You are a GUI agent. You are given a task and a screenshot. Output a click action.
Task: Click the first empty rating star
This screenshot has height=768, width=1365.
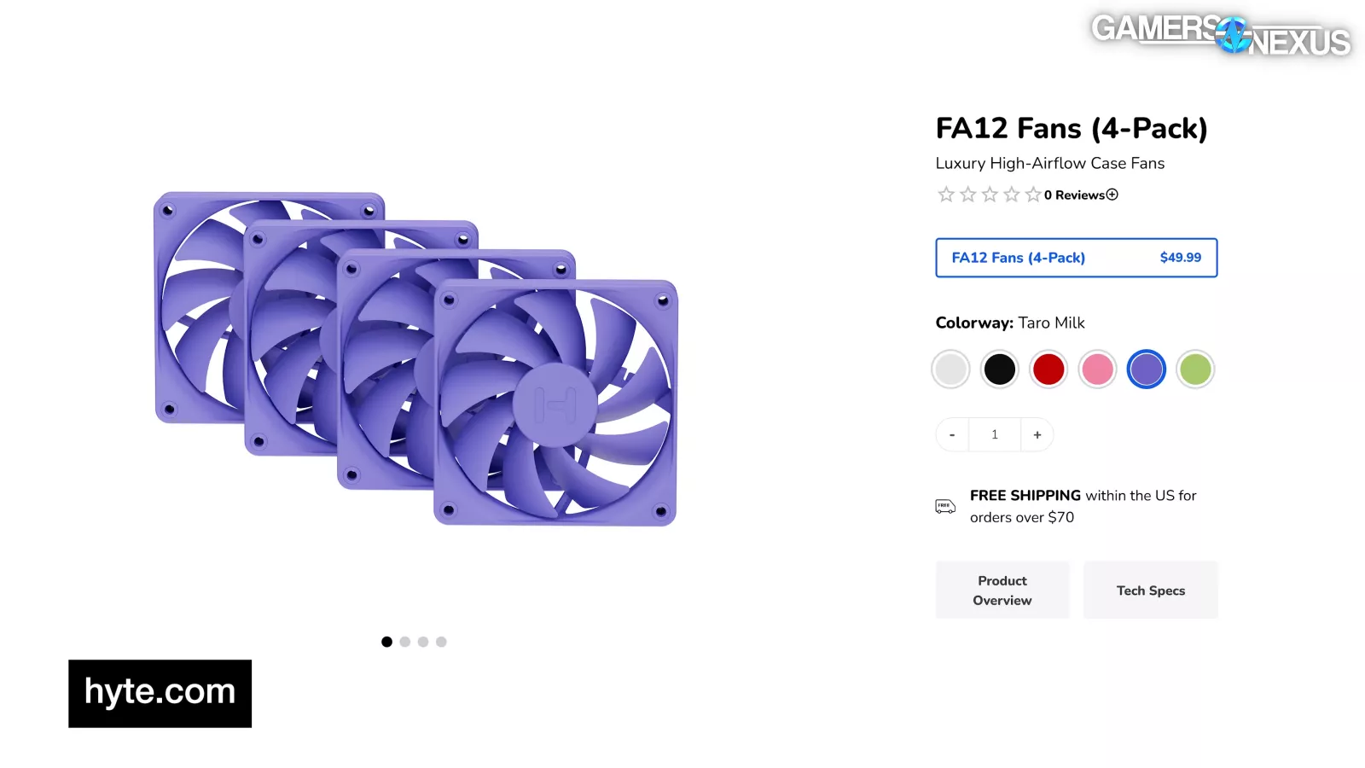click(946, 195)
